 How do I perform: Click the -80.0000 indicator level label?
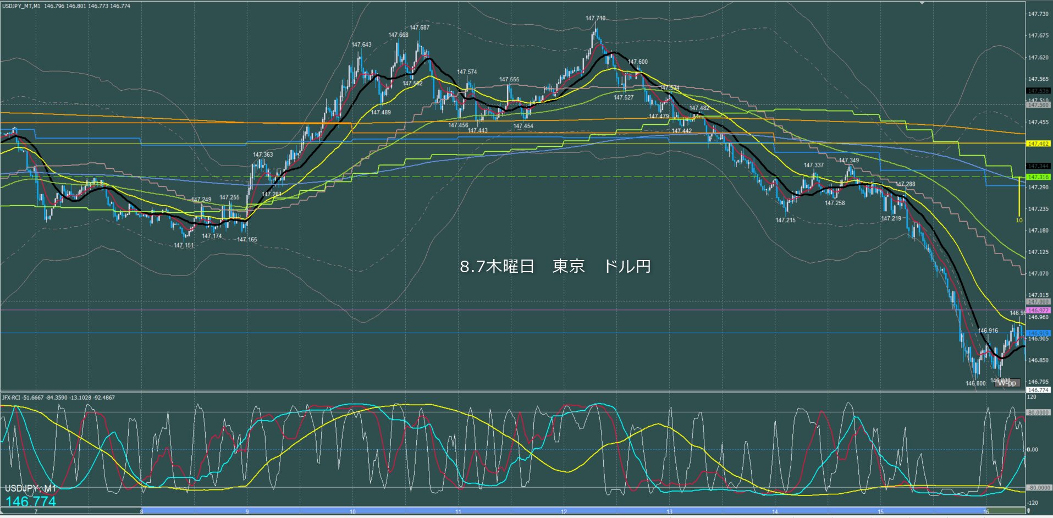coord(1038,488)
